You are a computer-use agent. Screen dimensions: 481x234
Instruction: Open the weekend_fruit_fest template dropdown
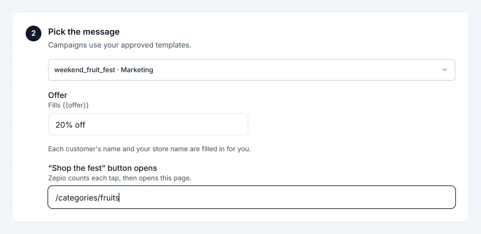(252, 70)
